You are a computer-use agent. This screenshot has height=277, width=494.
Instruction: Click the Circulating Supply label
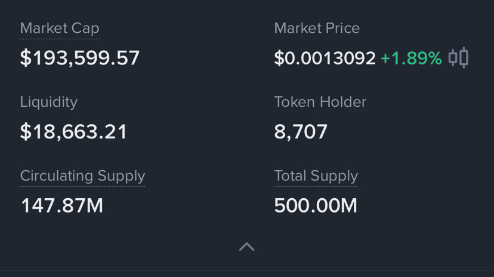point(82,176)
